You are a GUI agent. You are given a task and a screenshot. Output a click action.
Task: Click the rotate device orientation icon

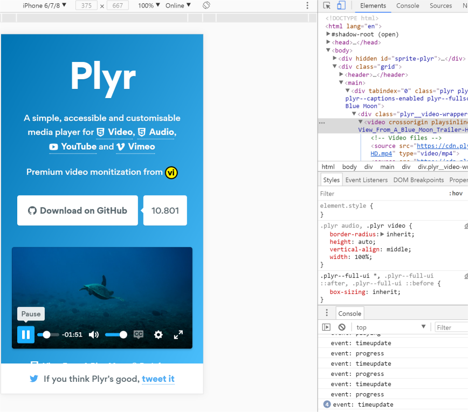[x=207, y=5]
